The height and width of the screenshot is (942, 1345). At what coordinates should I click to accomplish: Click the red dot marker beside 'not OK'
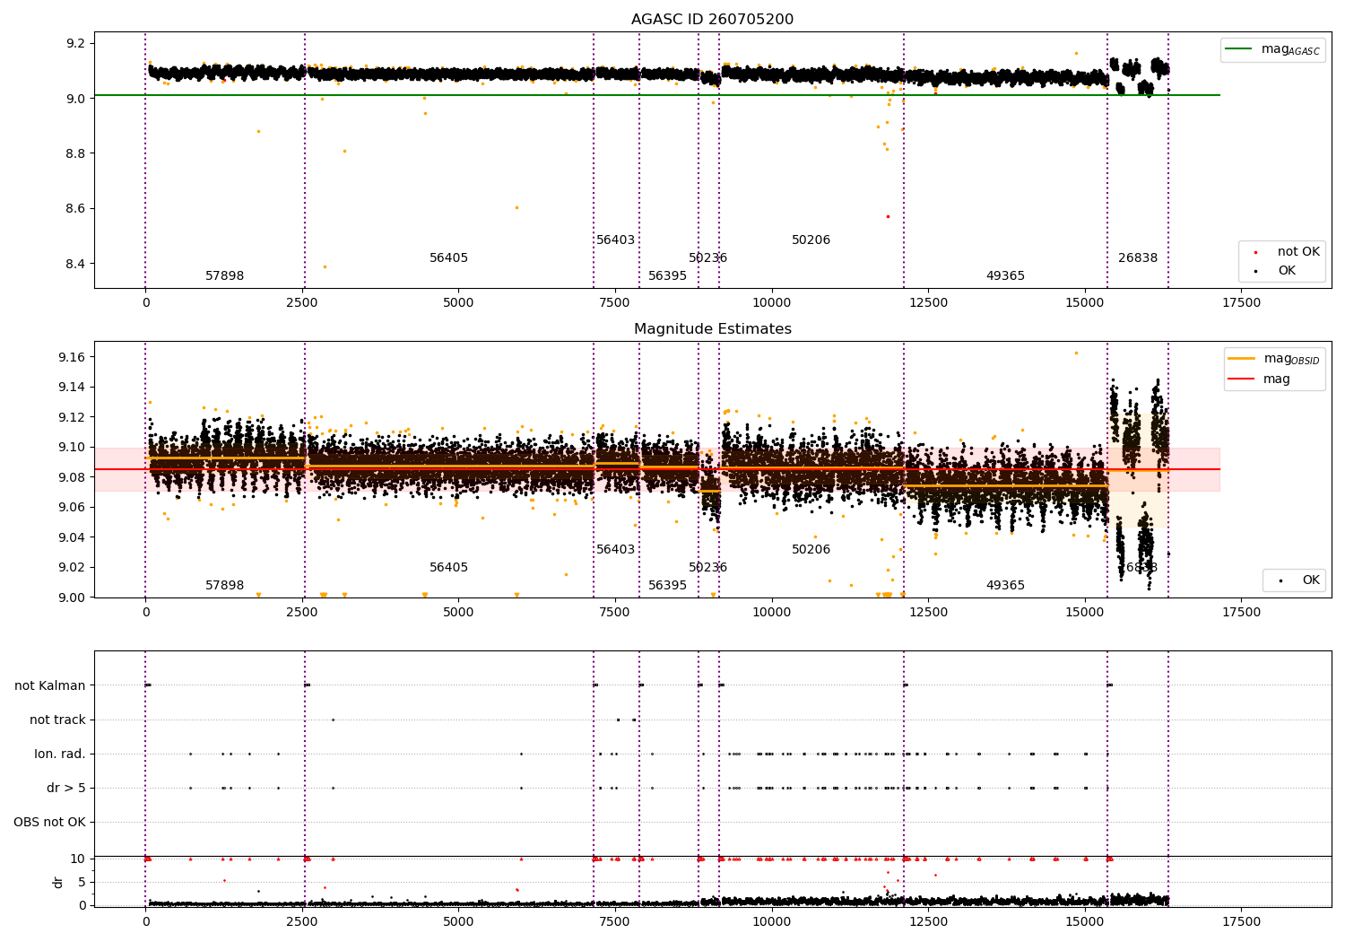click(x=1255, y=252)
